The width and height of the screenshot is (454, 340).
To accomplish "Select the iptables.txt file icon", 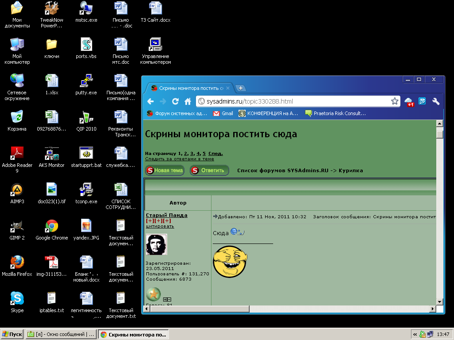I will click(51, 302).
